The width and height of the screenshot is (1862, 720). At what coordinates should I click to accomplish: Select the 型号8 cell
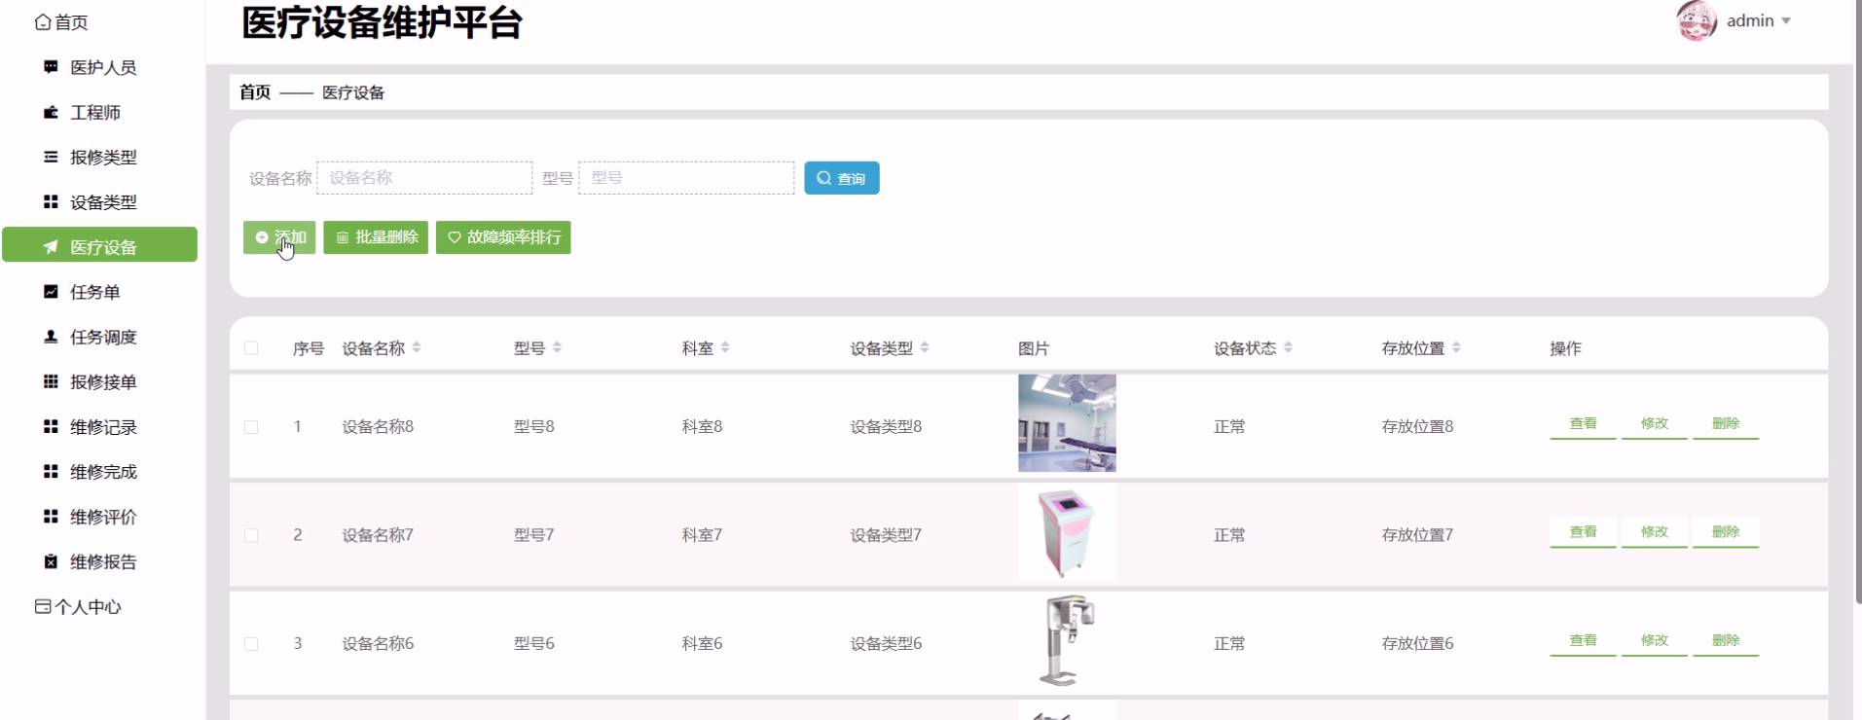534,426
